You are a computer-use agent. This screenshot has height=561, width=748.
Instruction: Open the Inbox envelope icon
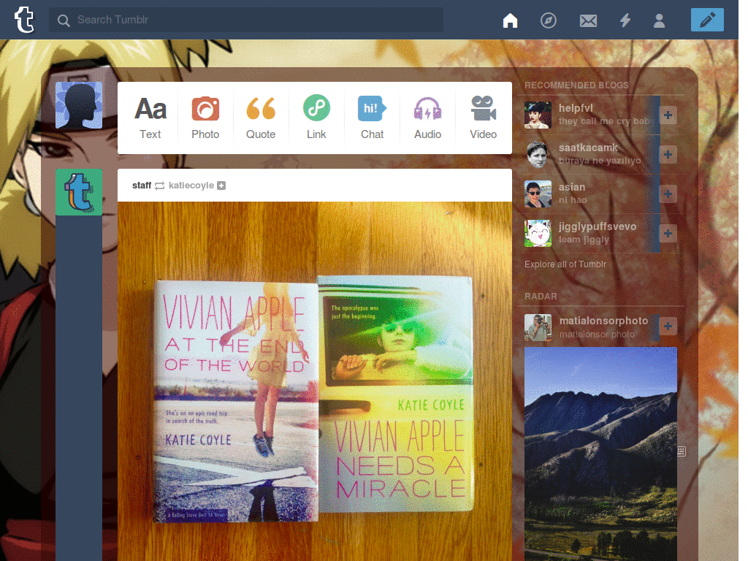tap(588, 20)
